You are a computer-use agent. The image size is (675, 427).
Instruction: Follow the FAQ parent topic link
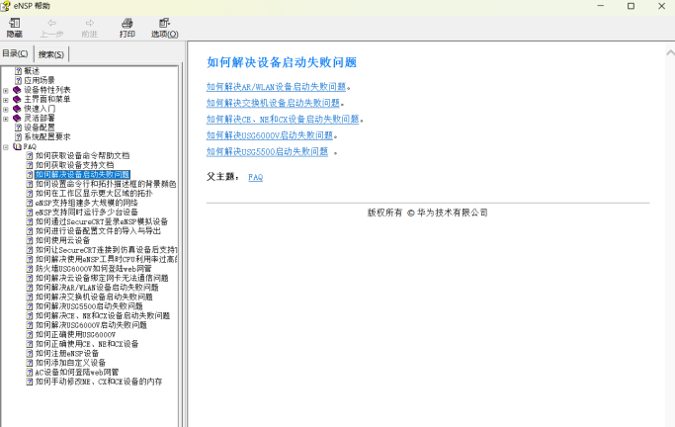coord(255,177)
